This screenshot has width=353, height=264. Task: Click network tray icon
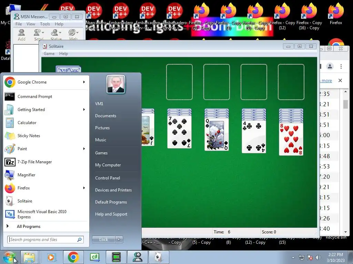[x=301, y=257]
